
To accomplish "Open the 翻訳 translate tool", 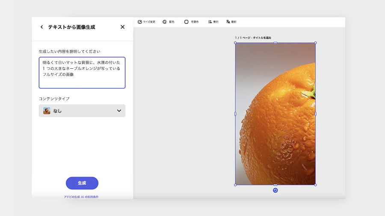I will [x=231, y=22].
